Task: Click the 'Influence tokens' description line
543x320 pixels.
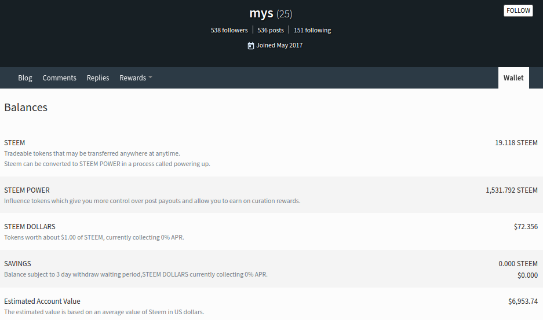Action: point(152,201)
